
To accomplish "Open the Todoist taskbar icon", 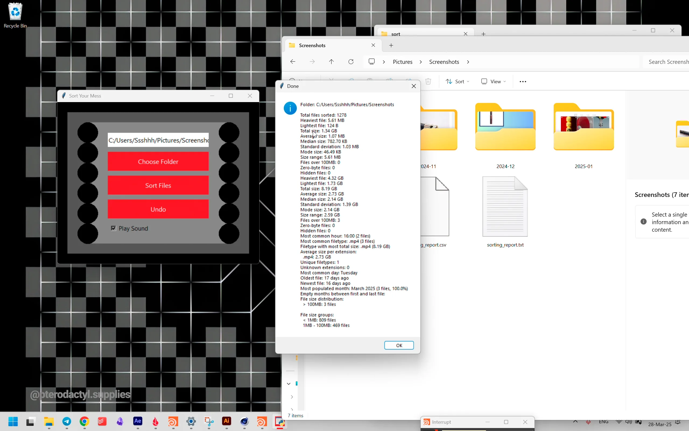I will tap(102, 422).
